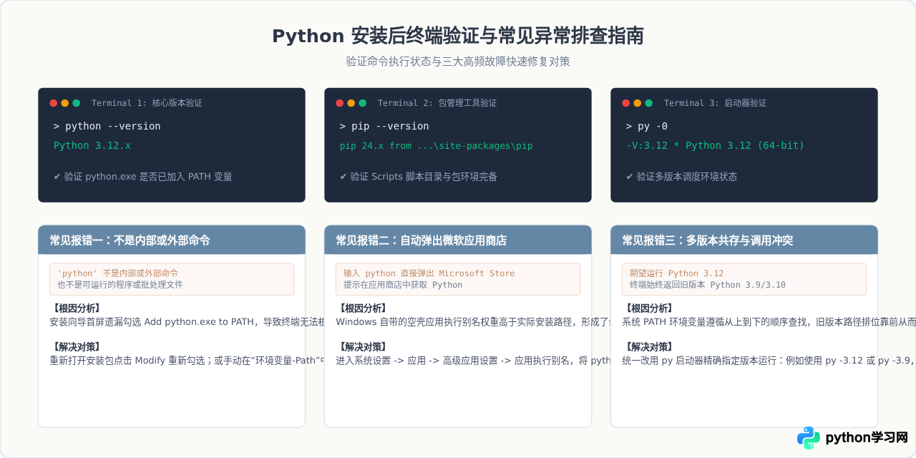Image resolution: width=916 pixels, height=458 pixels.
Task: Select the '> pip --version' command line
Action: point(384,126)
